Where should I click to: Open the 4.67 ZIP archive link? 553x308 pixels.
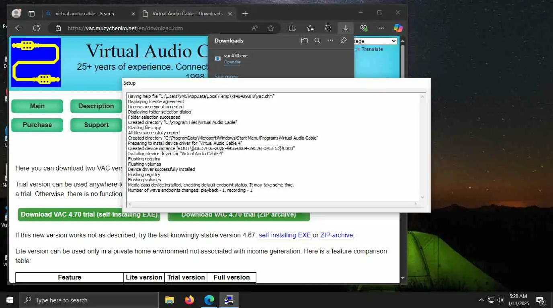tap(336, 235)
